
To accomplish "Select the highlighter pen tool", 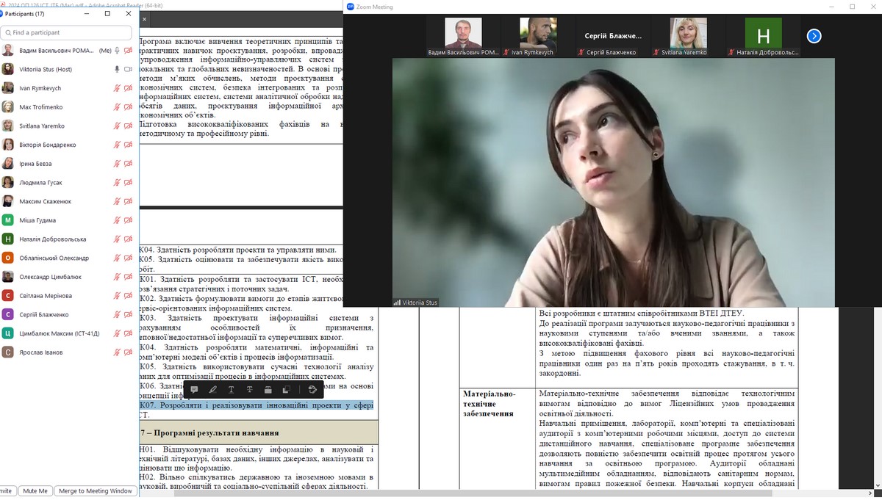I will click(212, 390).
